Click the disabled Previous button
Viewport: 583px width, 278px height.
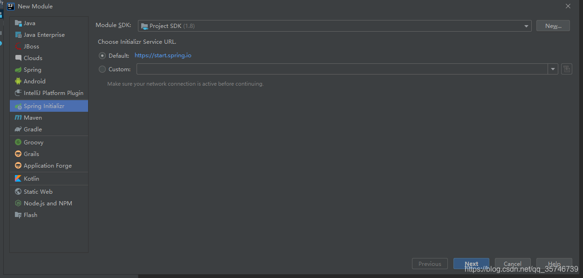(x=430, y=264)
